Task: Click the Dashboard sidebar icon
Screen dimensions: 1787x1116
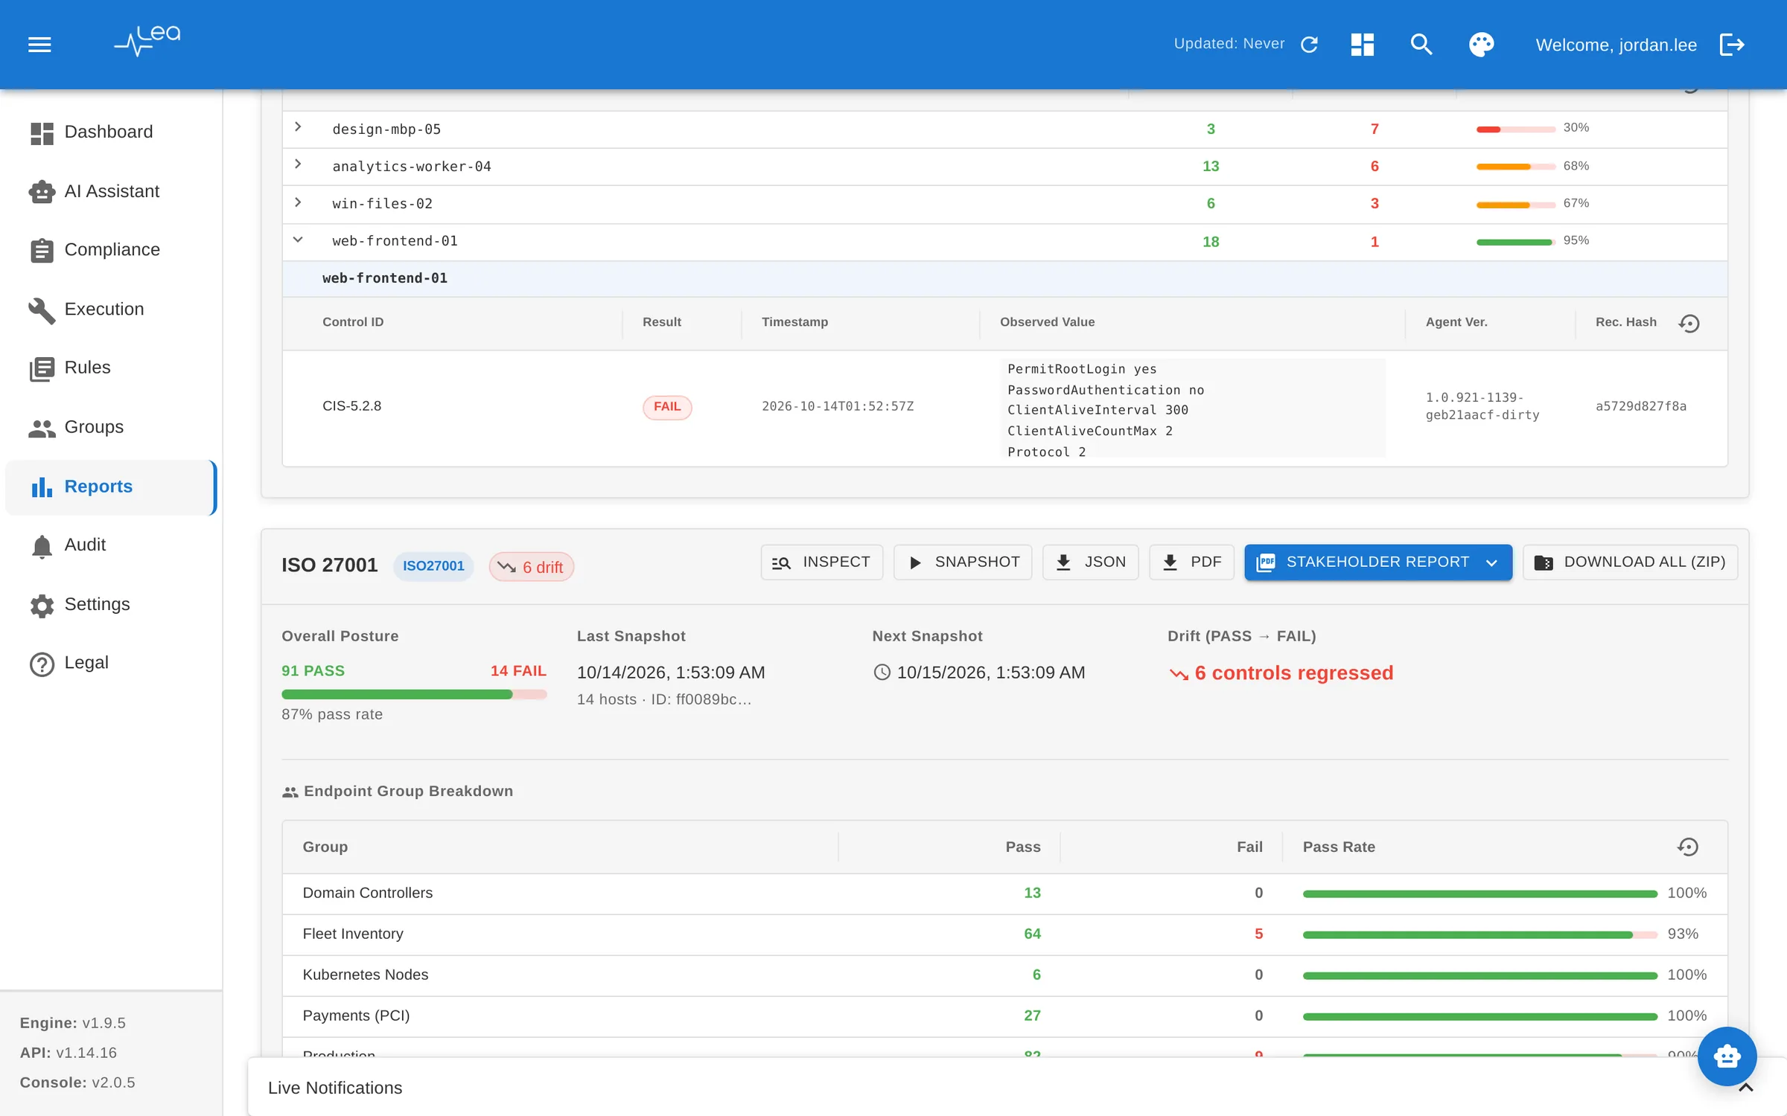Action: click(42, 133)
